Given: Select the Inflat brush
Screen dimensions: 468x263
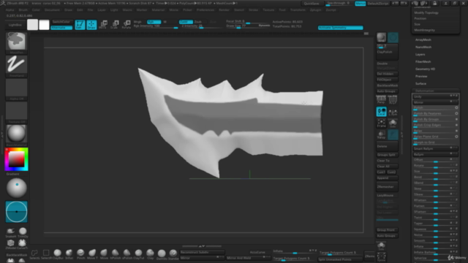Looking at the screenshot, I should coord(69,254).
